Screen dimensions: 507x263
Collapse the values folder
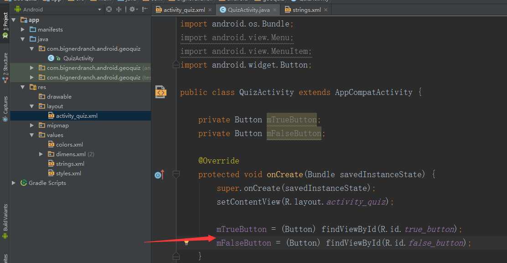tap(32, 135)
